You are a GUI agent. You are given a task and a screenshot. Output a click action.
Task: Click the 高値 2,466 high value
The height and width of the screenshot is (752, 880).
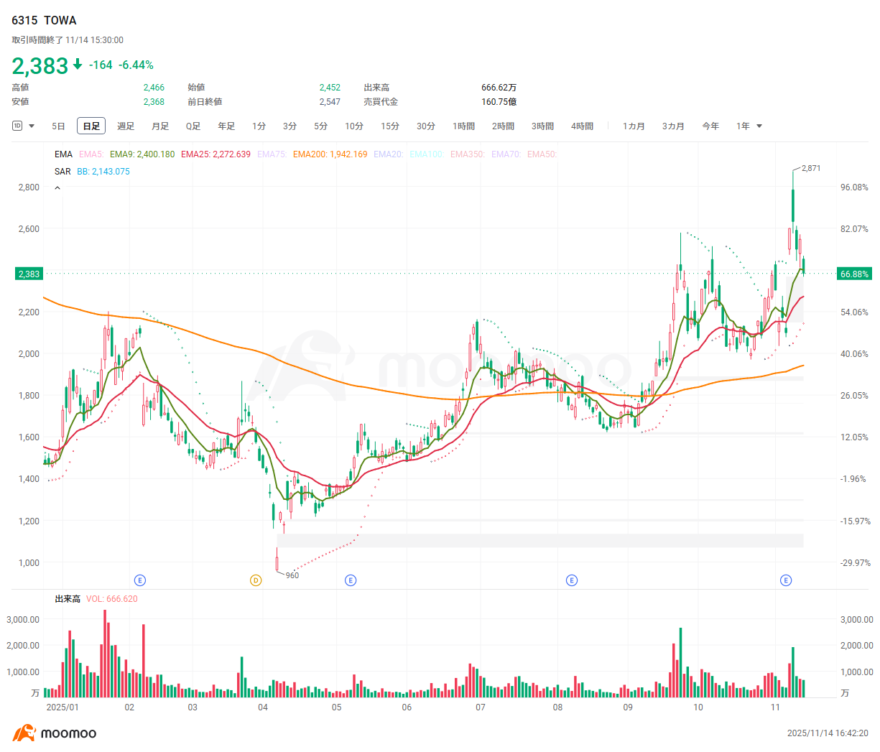click(x=154, y=88)
